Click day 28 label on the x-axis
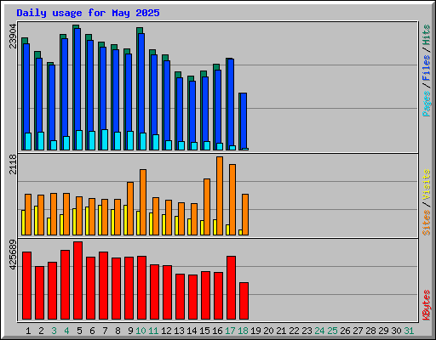 point(370,331)
